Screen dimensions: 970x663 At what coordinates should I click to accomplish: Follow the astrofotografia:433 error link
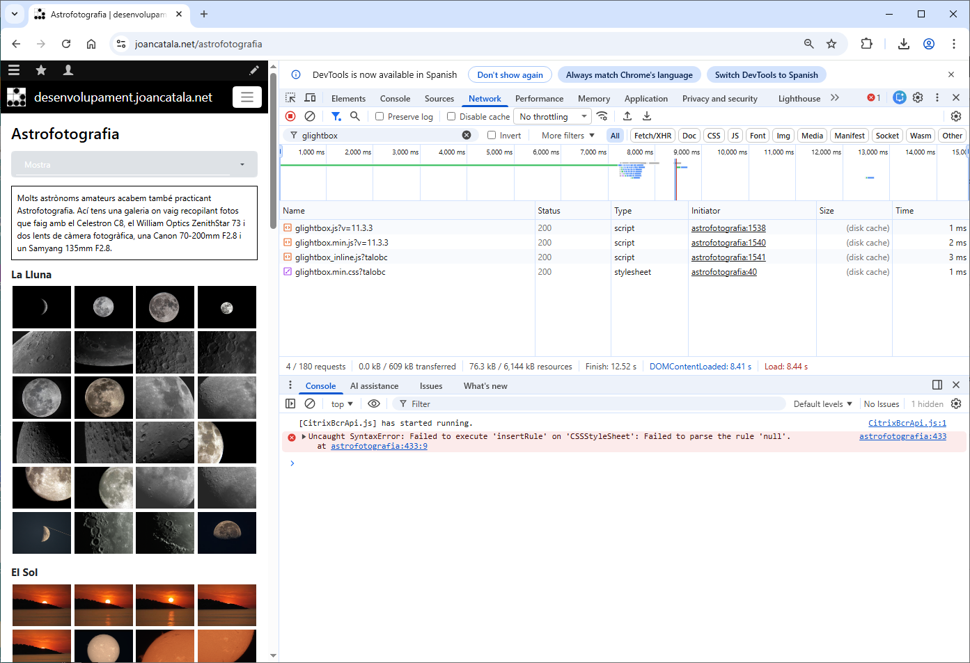[902, 436]
